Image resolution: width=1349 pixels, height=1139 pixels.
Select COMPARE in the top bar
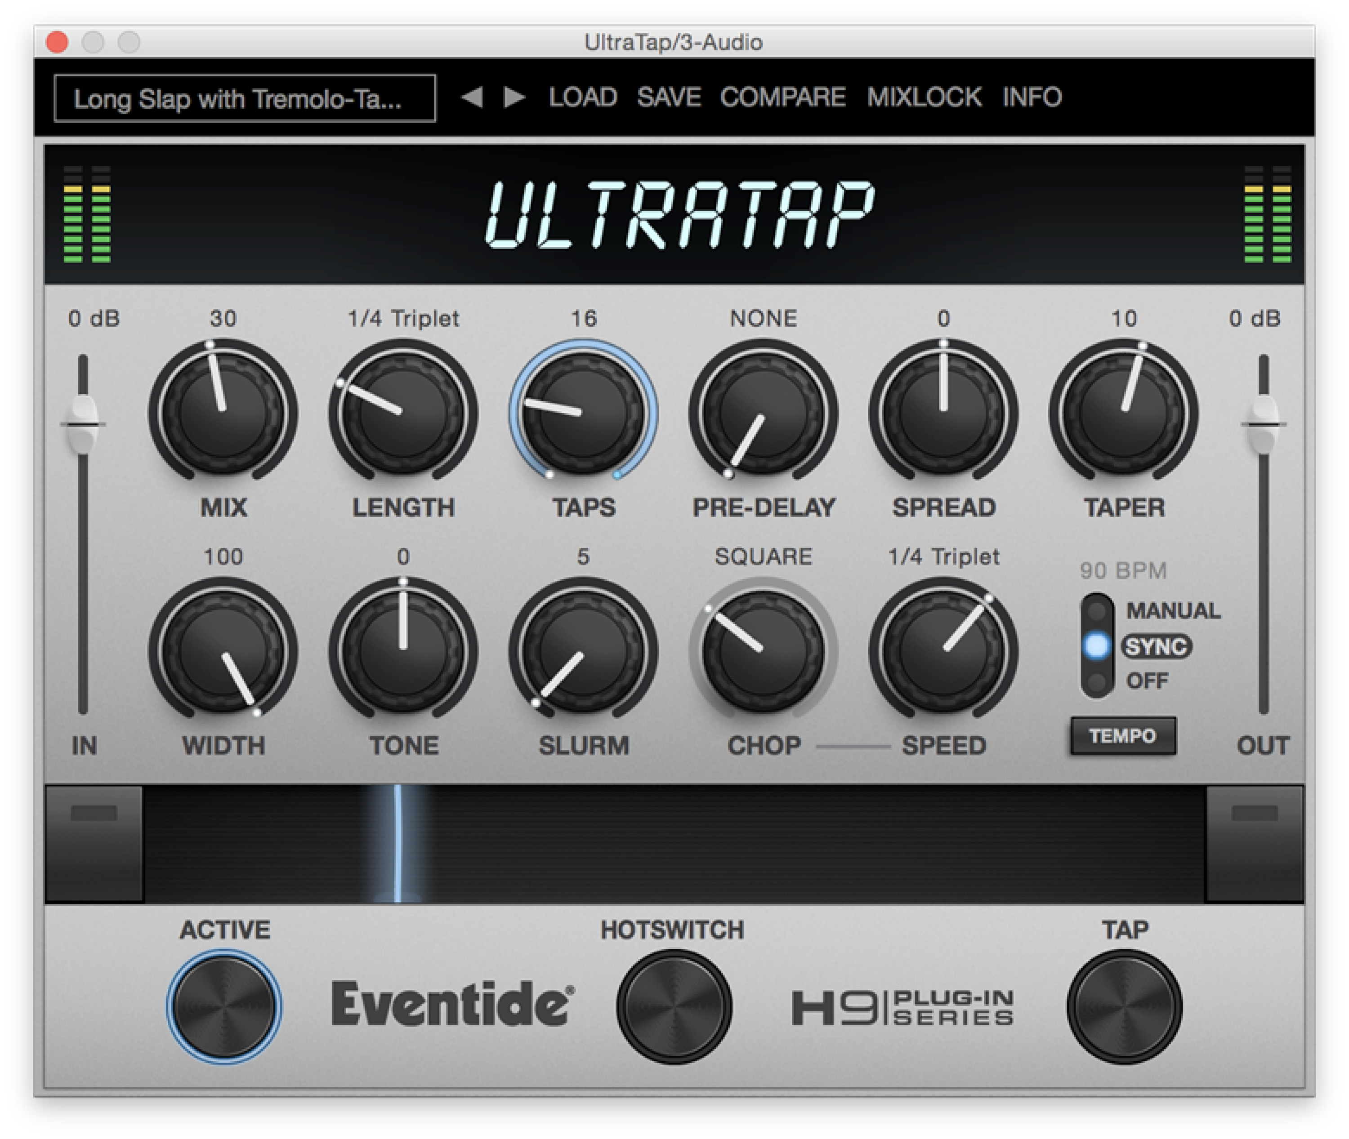point(782,97)
